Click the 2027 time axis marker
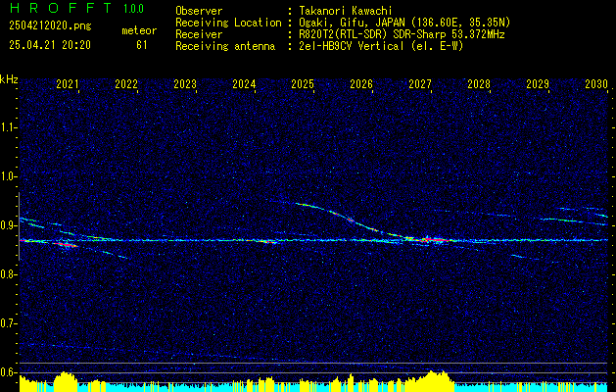Image resolution: width=616 pixels, height=392 pixels. [420, 83]
